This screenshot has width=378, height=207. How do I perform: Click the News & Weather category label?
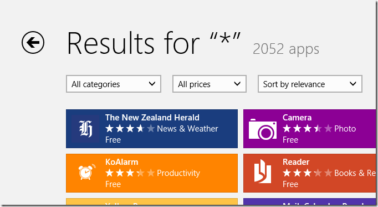pyautogui.click(x=187, y=129)
